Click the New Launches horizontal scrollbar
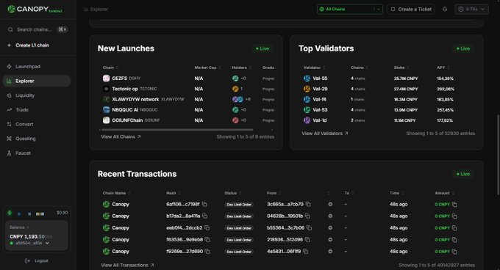Viewport: 500px width, 270px height. pyautogui.click(x=177, y=130)
